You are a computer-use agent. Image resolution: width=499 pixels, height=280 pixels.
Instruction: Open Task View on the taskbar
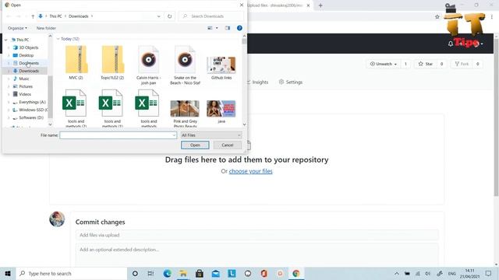tap(150, 273)
